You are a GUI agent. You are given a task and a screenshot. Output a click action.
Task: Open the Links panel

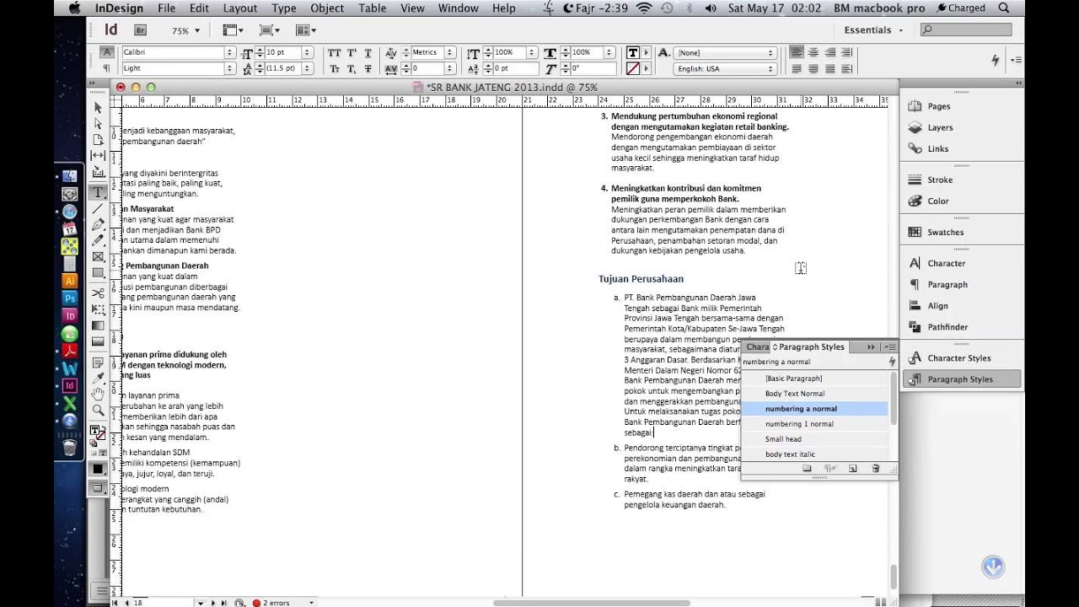pos(937,148)
